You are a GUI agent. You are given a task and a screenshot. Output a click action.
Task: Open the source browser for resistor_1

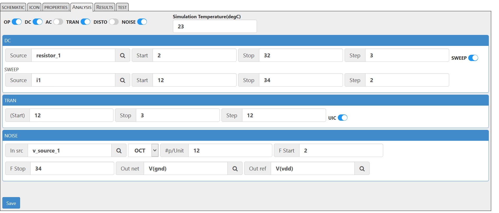(122, 55)
